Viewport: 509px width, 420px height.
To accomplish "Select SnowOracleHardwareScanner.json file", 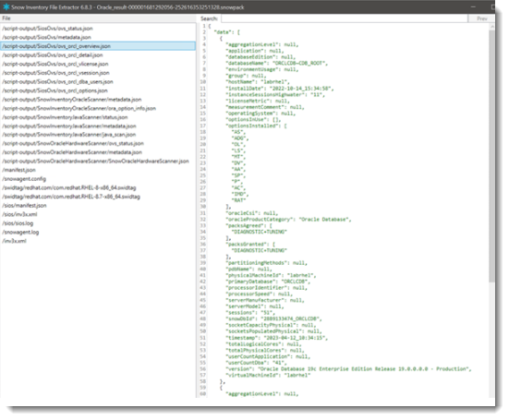I will (95, 162).
